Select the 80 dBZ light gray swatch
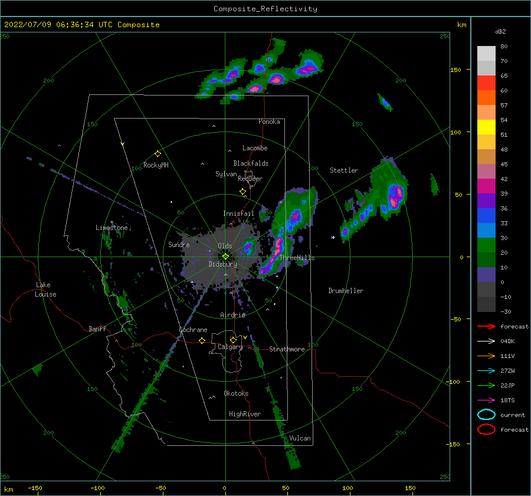This screenshot has width=531, height=496. pyautogui.click(x=486, y=53)
